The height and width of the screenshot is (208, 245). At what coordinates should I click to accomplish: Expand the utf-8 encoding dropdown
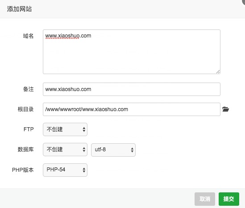coord(113,150)
